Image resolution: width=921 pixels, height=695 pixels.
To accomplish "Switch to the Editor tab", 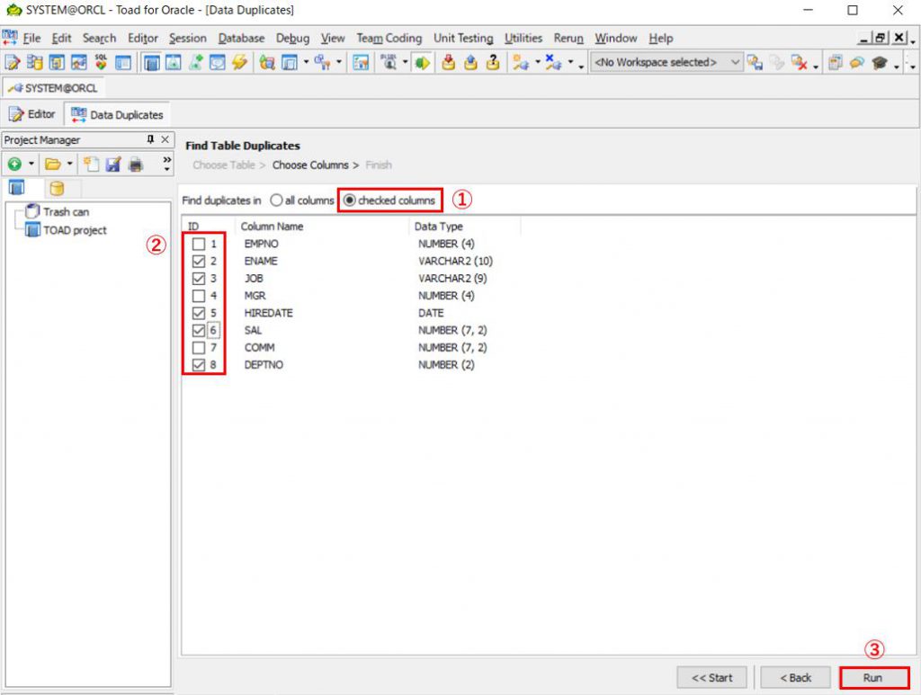I will (32, 114).
